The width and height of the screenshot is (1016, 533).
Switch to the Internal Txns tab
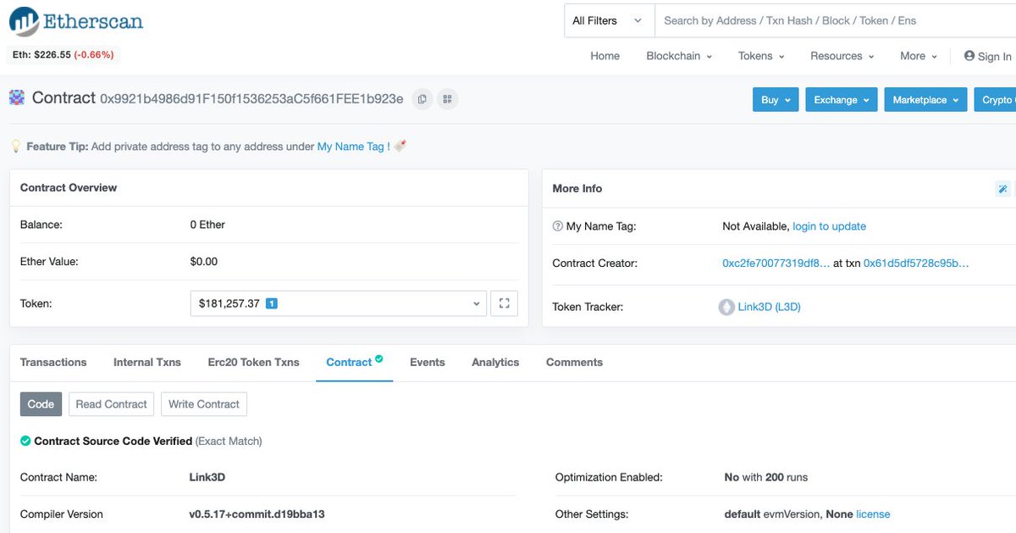[147, 362]
